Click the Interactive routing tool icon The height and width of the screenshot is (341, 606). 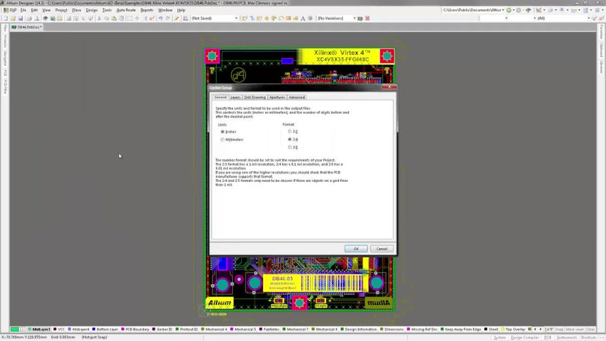[245, 18]
